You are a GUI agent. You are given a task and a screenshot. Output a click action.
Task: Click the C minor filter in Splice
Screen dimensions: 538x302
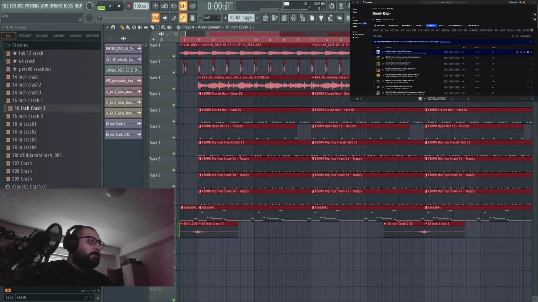431,25
